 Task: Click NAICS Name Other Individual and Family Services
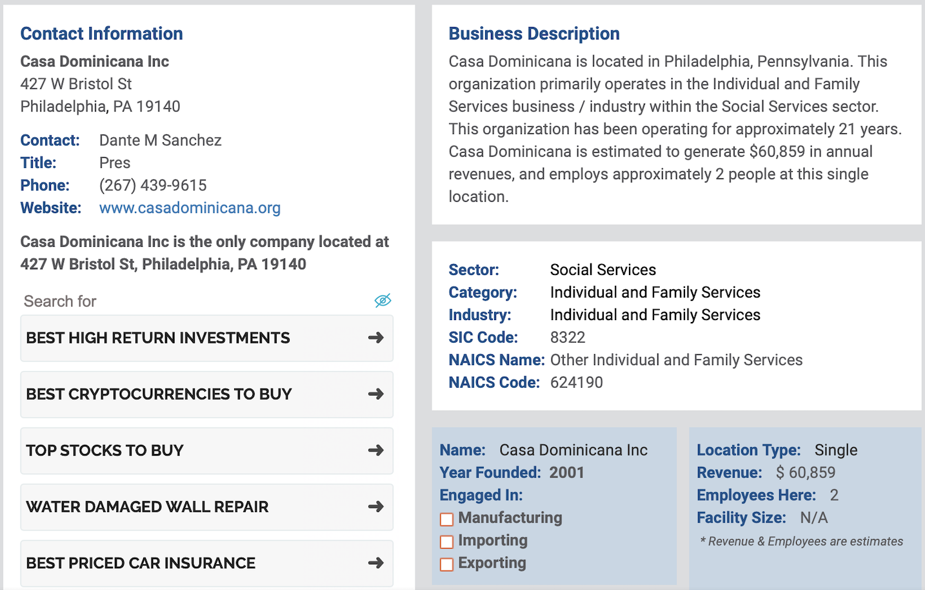[677, 360]
